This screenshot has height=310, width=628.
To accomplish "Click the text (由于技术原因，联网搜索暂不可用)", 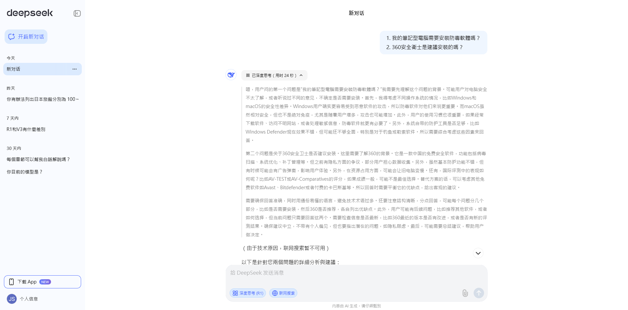I will click(x=286, y=248).
